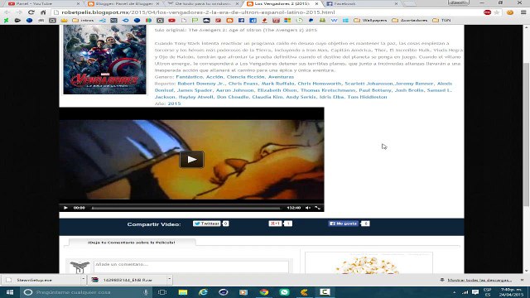Image resolution: width=530 pixels, height=298 pixels.
Task: Show hidden system tray icons
Action: 455,292
